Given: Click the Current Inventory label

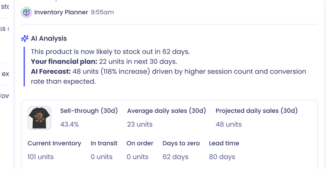Looking at the screenshot, I should pyautogui.click(x=54, y=143).
